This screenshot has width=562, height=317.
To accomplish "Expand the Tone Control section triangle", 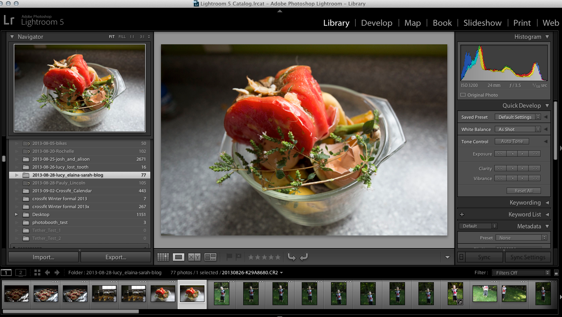I will click(x=546, y=141).
